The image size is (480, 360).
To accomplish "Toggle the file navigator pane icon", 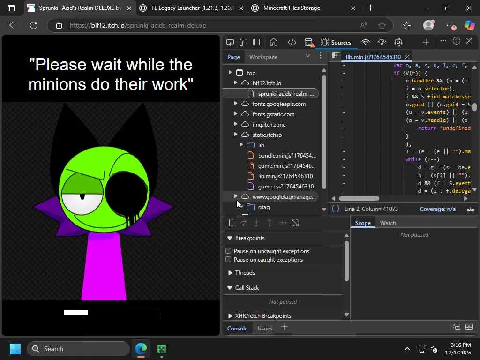I will [x=336, y=55].
